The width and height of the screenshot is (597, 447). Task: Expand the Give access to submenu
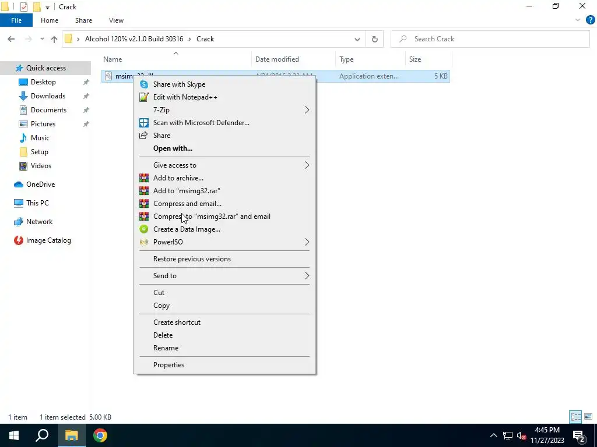[x=307, y=165]
